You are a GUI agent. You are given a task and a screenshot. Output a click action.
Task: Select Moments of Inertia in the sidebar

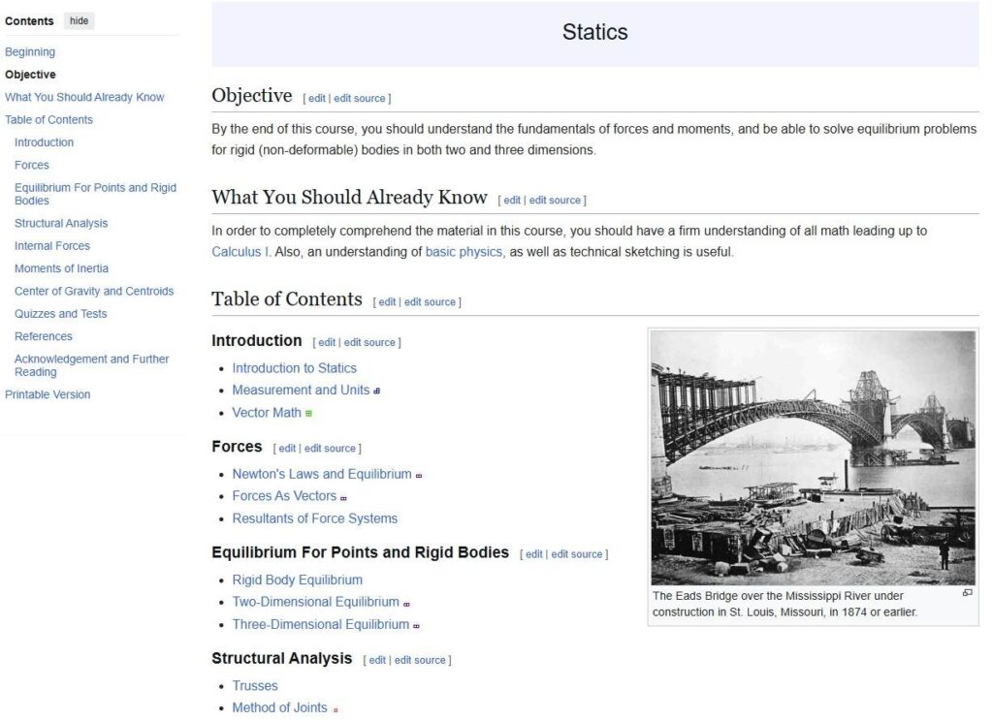61,267
